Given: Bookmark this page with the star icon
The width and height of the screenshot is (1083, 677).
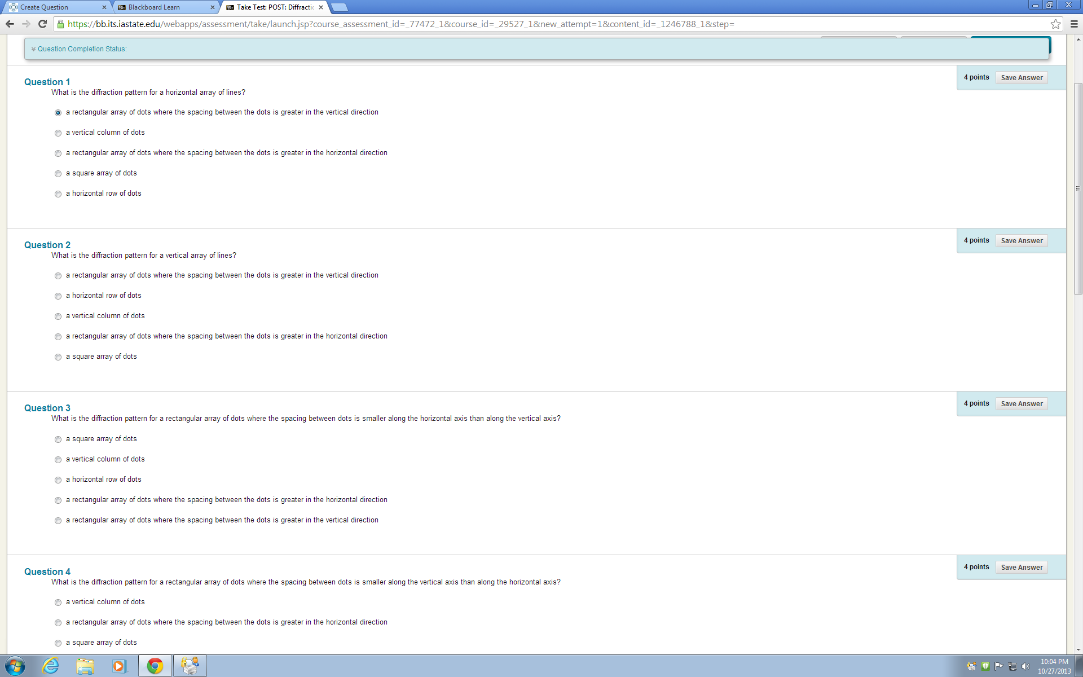Looking at the screenshot, I should [x=1055, y=24].
